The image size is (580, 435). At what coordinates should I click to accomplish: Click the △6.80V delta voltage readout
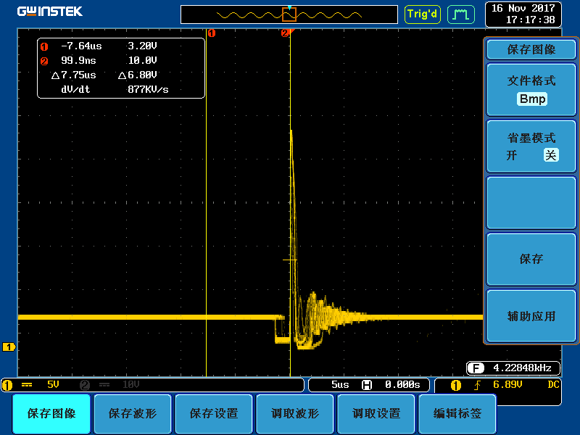pos(138,75)
